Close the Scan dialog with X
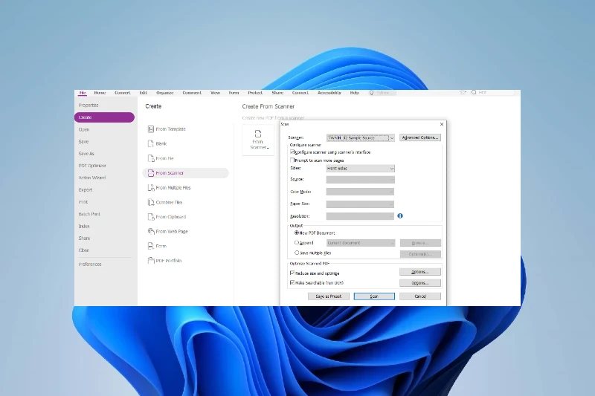 [x=441, y=124]
